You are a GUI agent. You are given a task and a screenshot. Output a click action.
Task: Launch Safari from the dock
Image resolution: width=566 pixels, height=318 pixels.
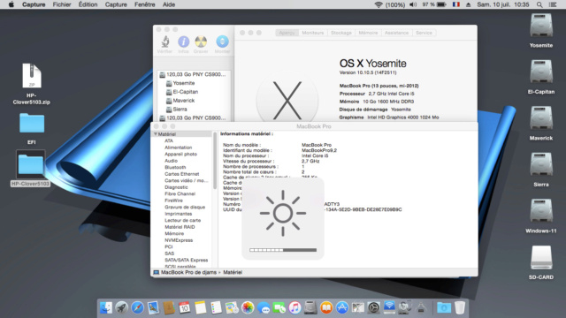137,307
